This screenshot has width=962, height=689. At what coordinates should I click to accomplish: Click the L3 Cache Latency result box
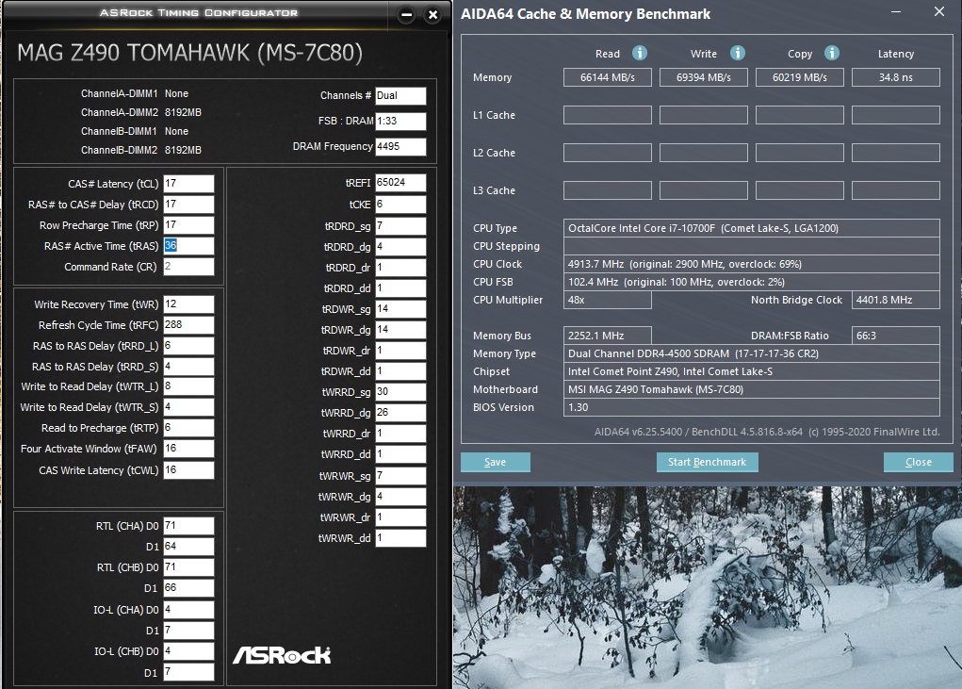tap(896, 190)
